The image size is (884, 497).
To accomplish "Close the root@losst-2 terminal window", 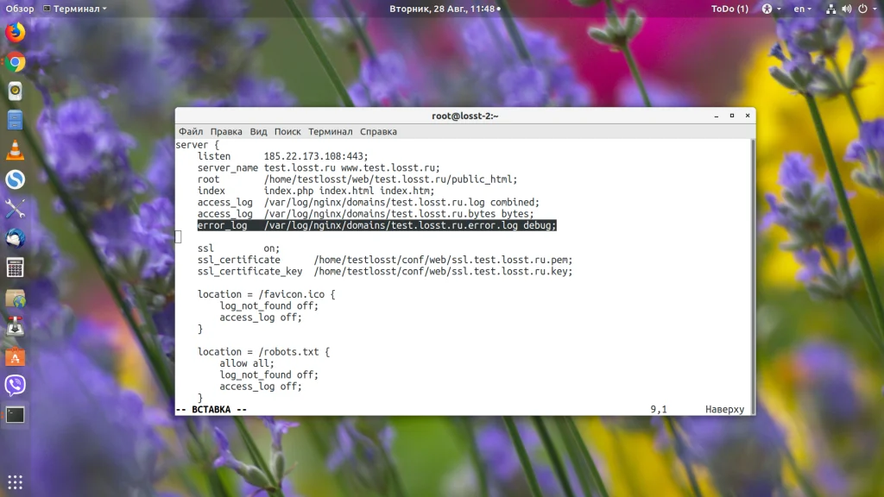I will tap(748, 116).
